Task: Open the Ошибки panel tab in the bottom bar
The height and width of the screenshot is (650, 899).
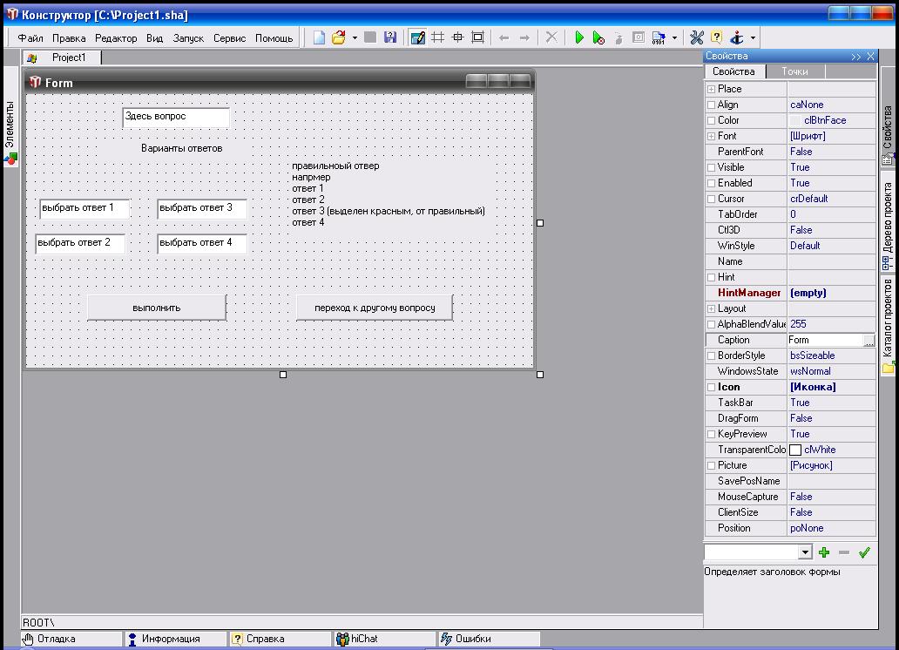Action: (489, 639)
